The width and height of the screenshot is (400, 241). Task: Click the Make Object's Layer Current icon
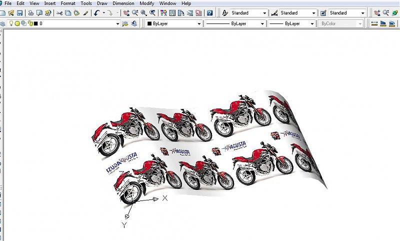coord(125,23)
